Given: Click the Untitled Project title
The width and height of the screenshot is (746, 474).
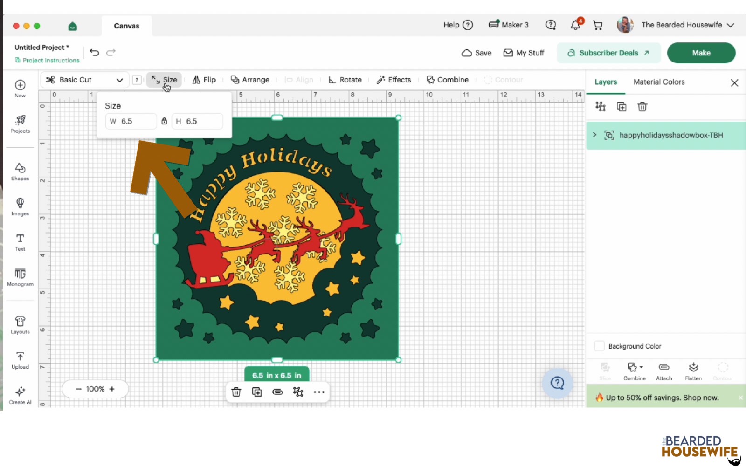Looking at the screenshot, I should (41, 47).
